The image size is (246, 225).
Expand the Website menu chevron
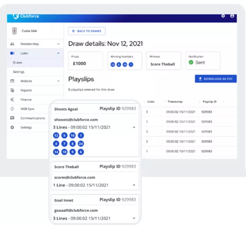pyautogui.click(x=58, y=81)
